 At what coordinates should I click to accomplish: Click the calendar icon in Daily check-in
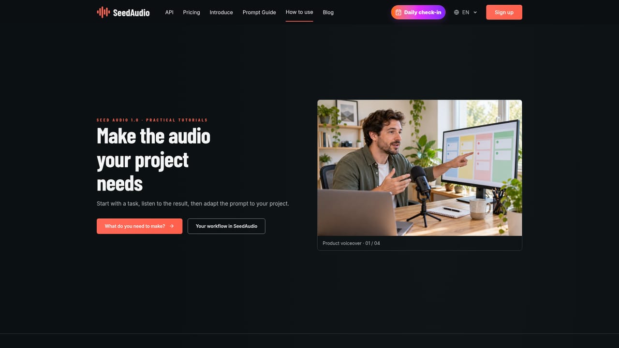click(x=398, y=13)
